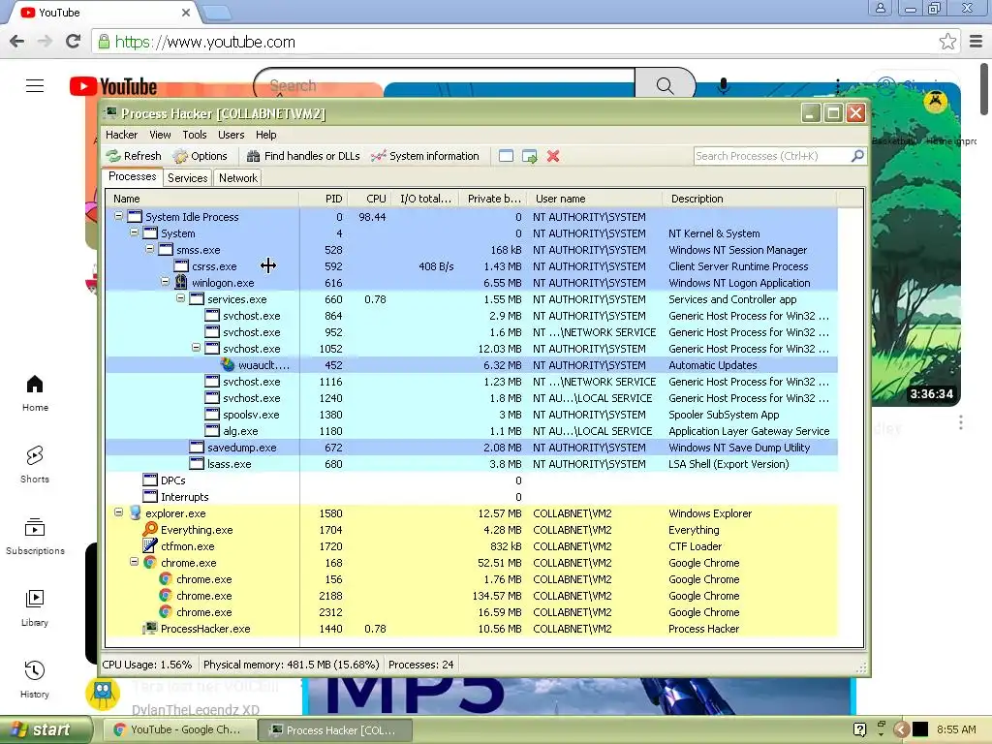Click the Windows start button
Viewport: 992px width, 744px height.
click(x=46, y=729)
